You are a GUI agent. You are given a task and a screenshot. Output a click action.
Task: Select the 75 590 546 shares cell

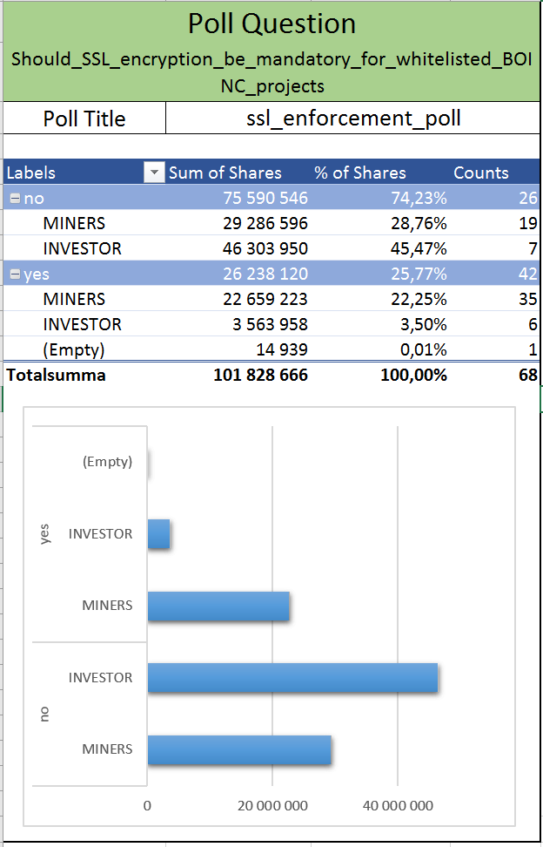[265, 199]
